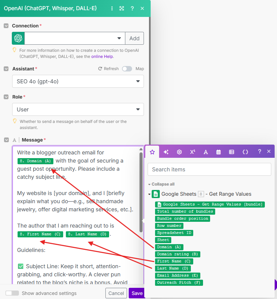Click Collapse all in mapping panel
Screen dimensions: 277x299
[161, 184]
